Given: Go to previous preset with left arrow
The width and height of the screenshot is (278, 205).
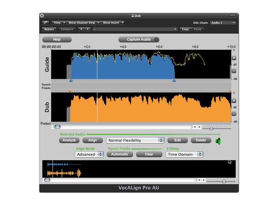Looking at the screenshot, I should tap(81, 29).
